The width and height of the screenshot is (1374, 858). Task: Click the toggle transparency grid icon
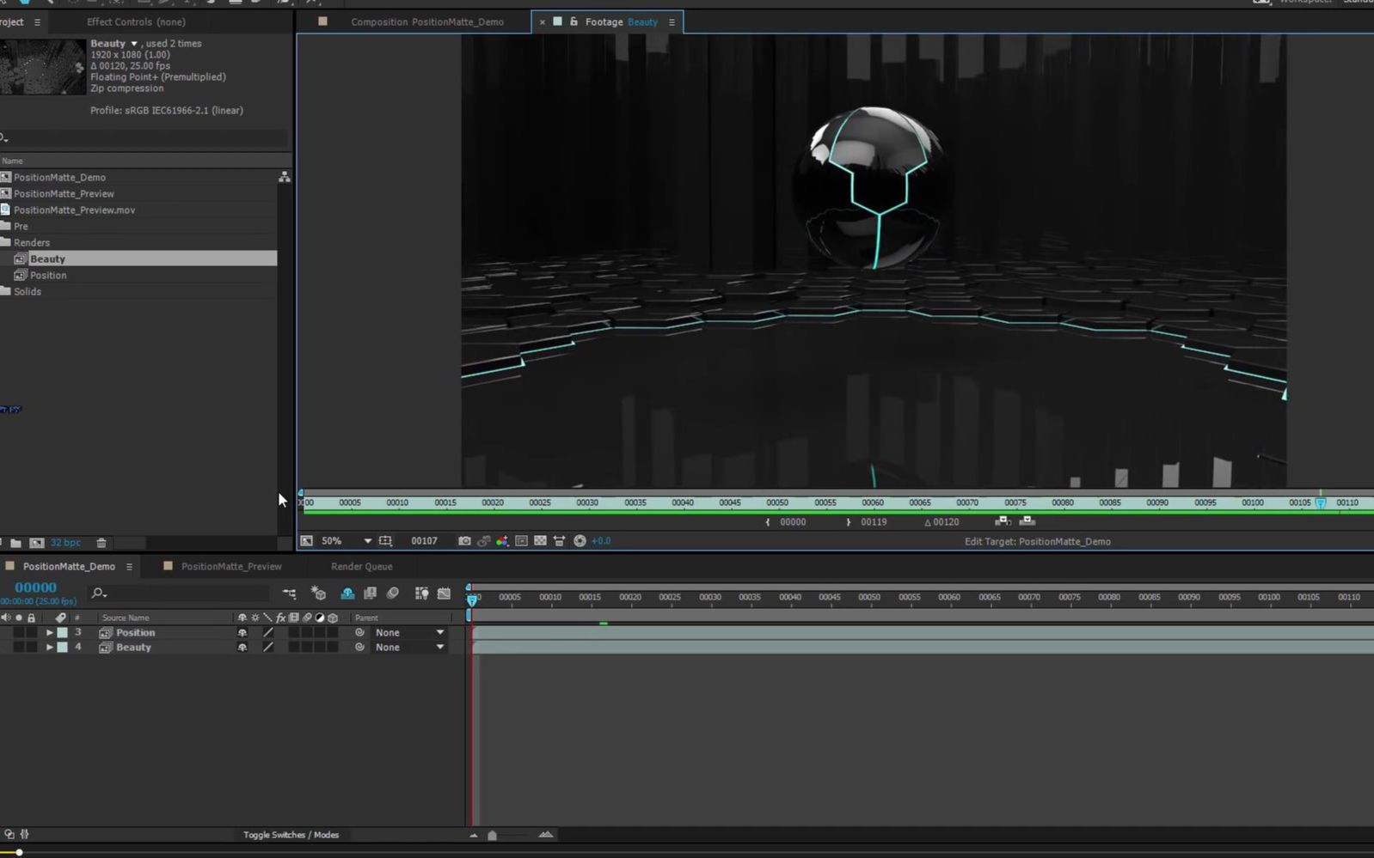540,541
